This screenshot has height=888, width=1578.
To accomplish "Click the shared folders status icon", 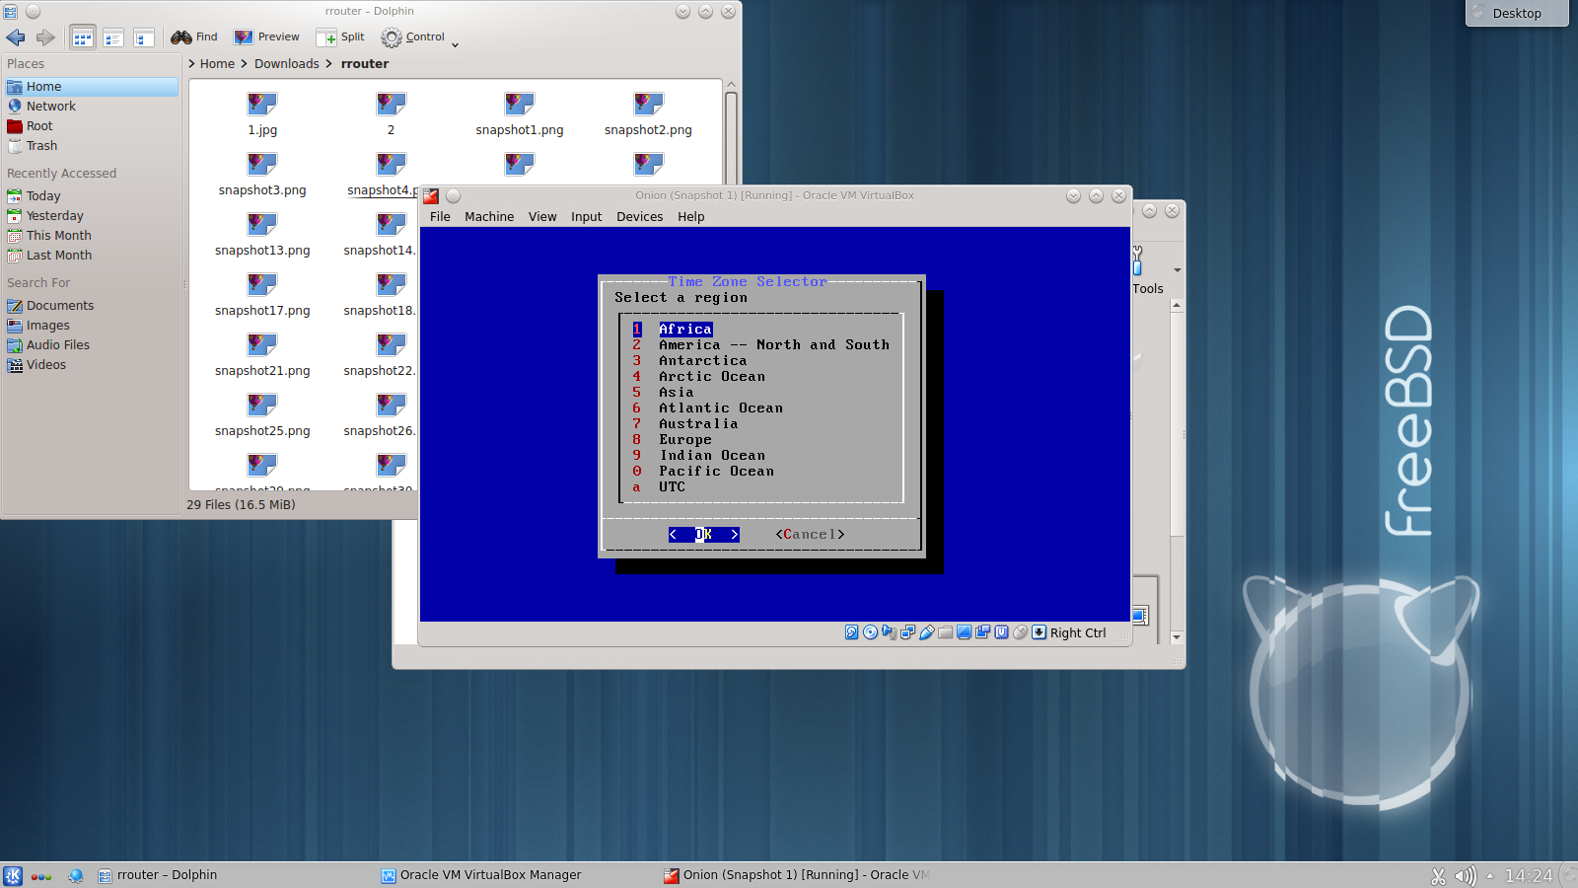I will pyautogui.click(x=946, y=632).
